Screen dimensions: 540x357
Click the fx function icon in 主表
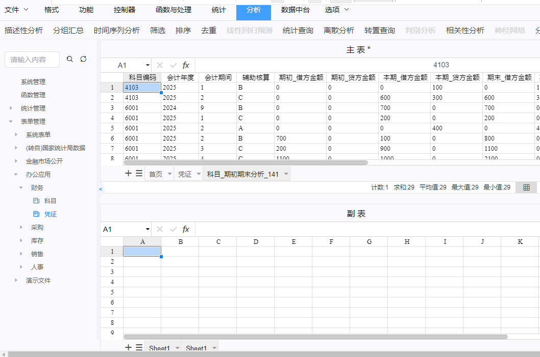pyautogui.click(x=186, y=65)
